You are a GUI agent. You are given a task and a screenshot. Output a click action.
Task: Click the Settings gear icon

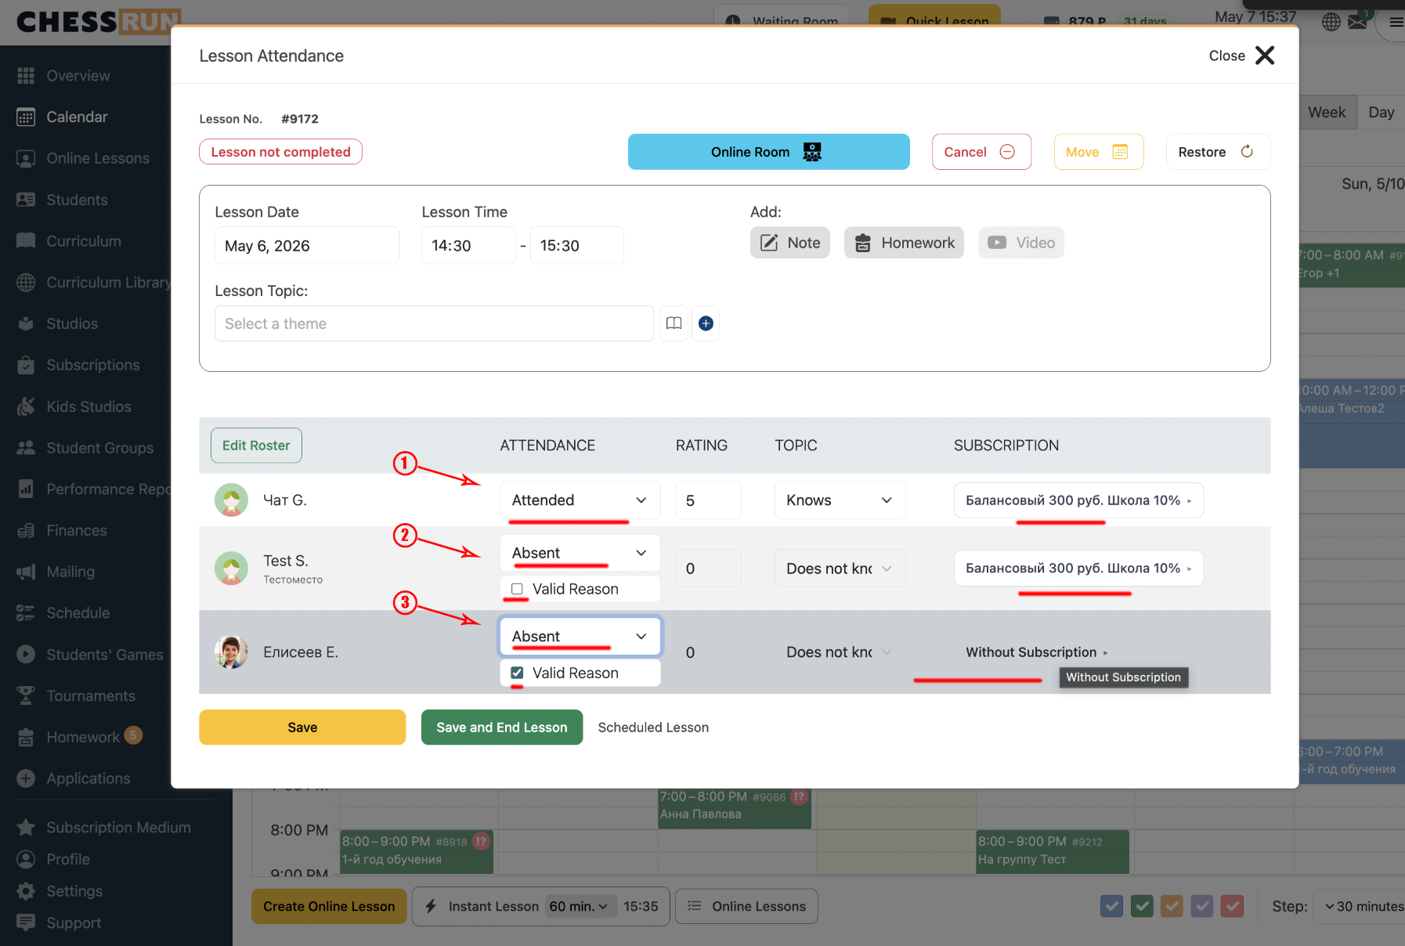26,891
